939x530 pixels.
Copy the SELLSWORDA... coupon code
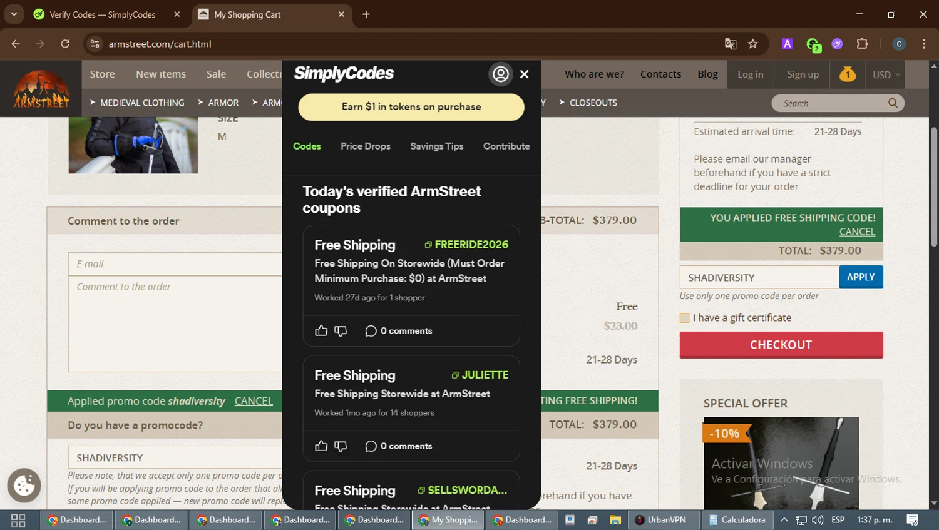[x=463, y=490]
